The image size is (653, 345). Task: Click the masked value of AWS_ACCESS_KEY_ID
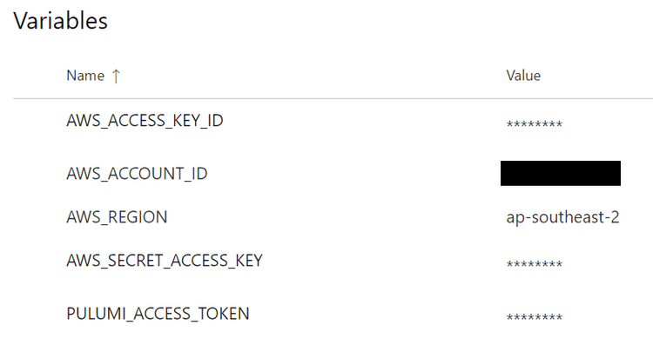[535, 124]
